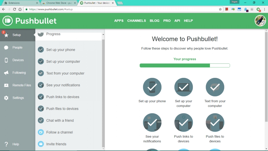The width and height of the screenshot is (268, 151).
Task: Click the Invite friends envelope icon
Action: click(41, 144)
